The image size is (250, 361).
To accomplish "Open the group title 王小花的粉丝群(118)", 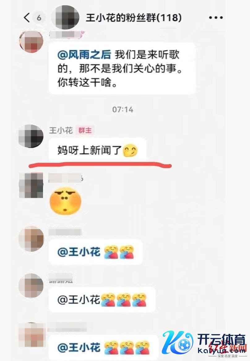I will 134,18.
